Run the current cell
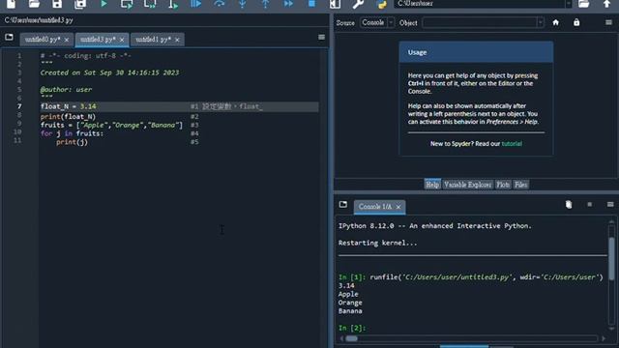The width and height of the screenshot is (619, 348). coord(127,4)
